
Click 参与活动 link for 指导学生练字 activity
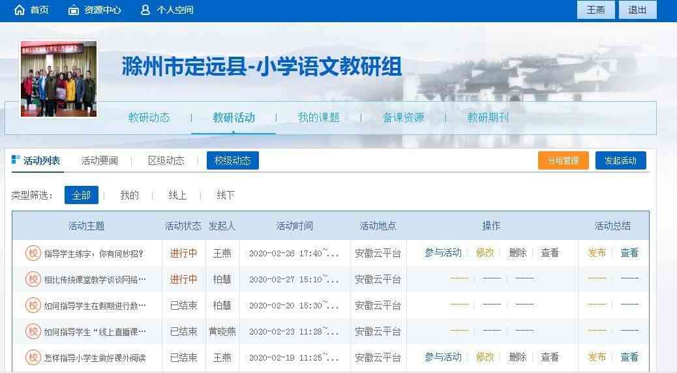443,253
